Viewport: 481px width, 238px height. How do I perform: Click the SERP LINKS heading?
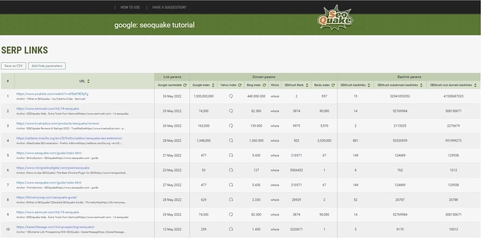[x=24, y=50]
